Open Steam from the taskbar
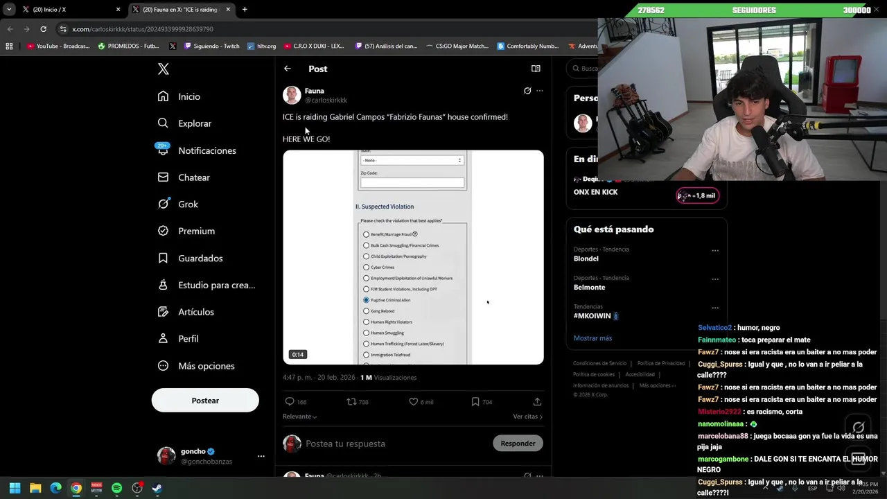The height and width of the screenshot is (499, 887). coord(157,488)
